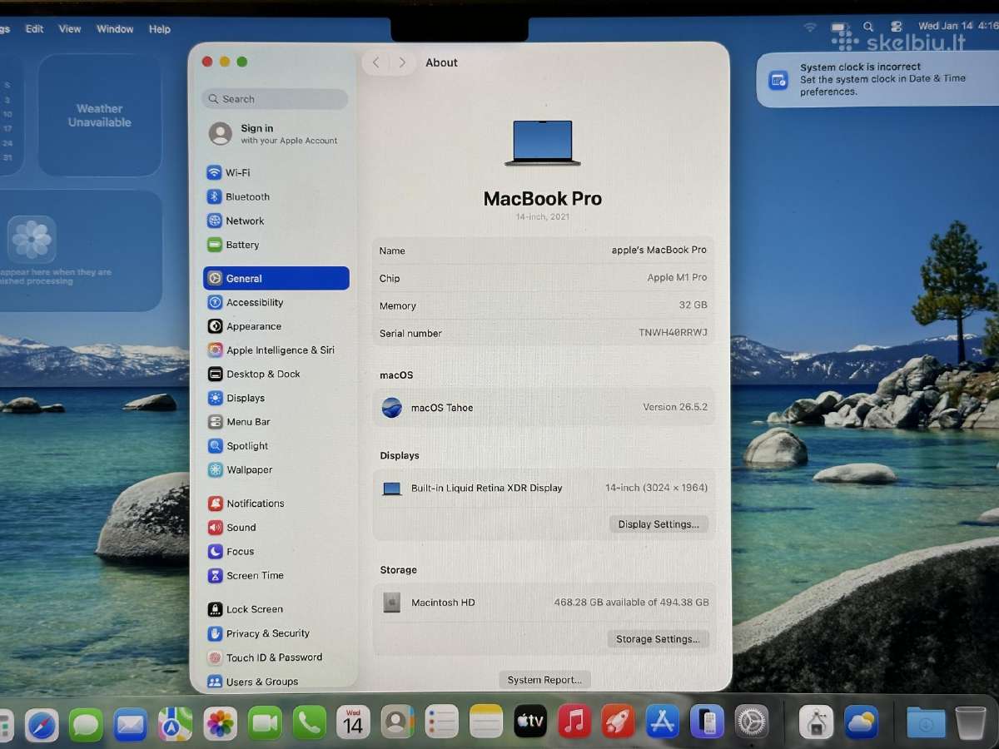Click the Spotlight search icon in menu bar
The height and width of the screenshot is (749, 999).
(868, 27)
